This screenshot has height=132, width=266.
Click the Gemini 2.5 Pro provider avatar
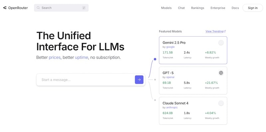(x=221, y=43)
